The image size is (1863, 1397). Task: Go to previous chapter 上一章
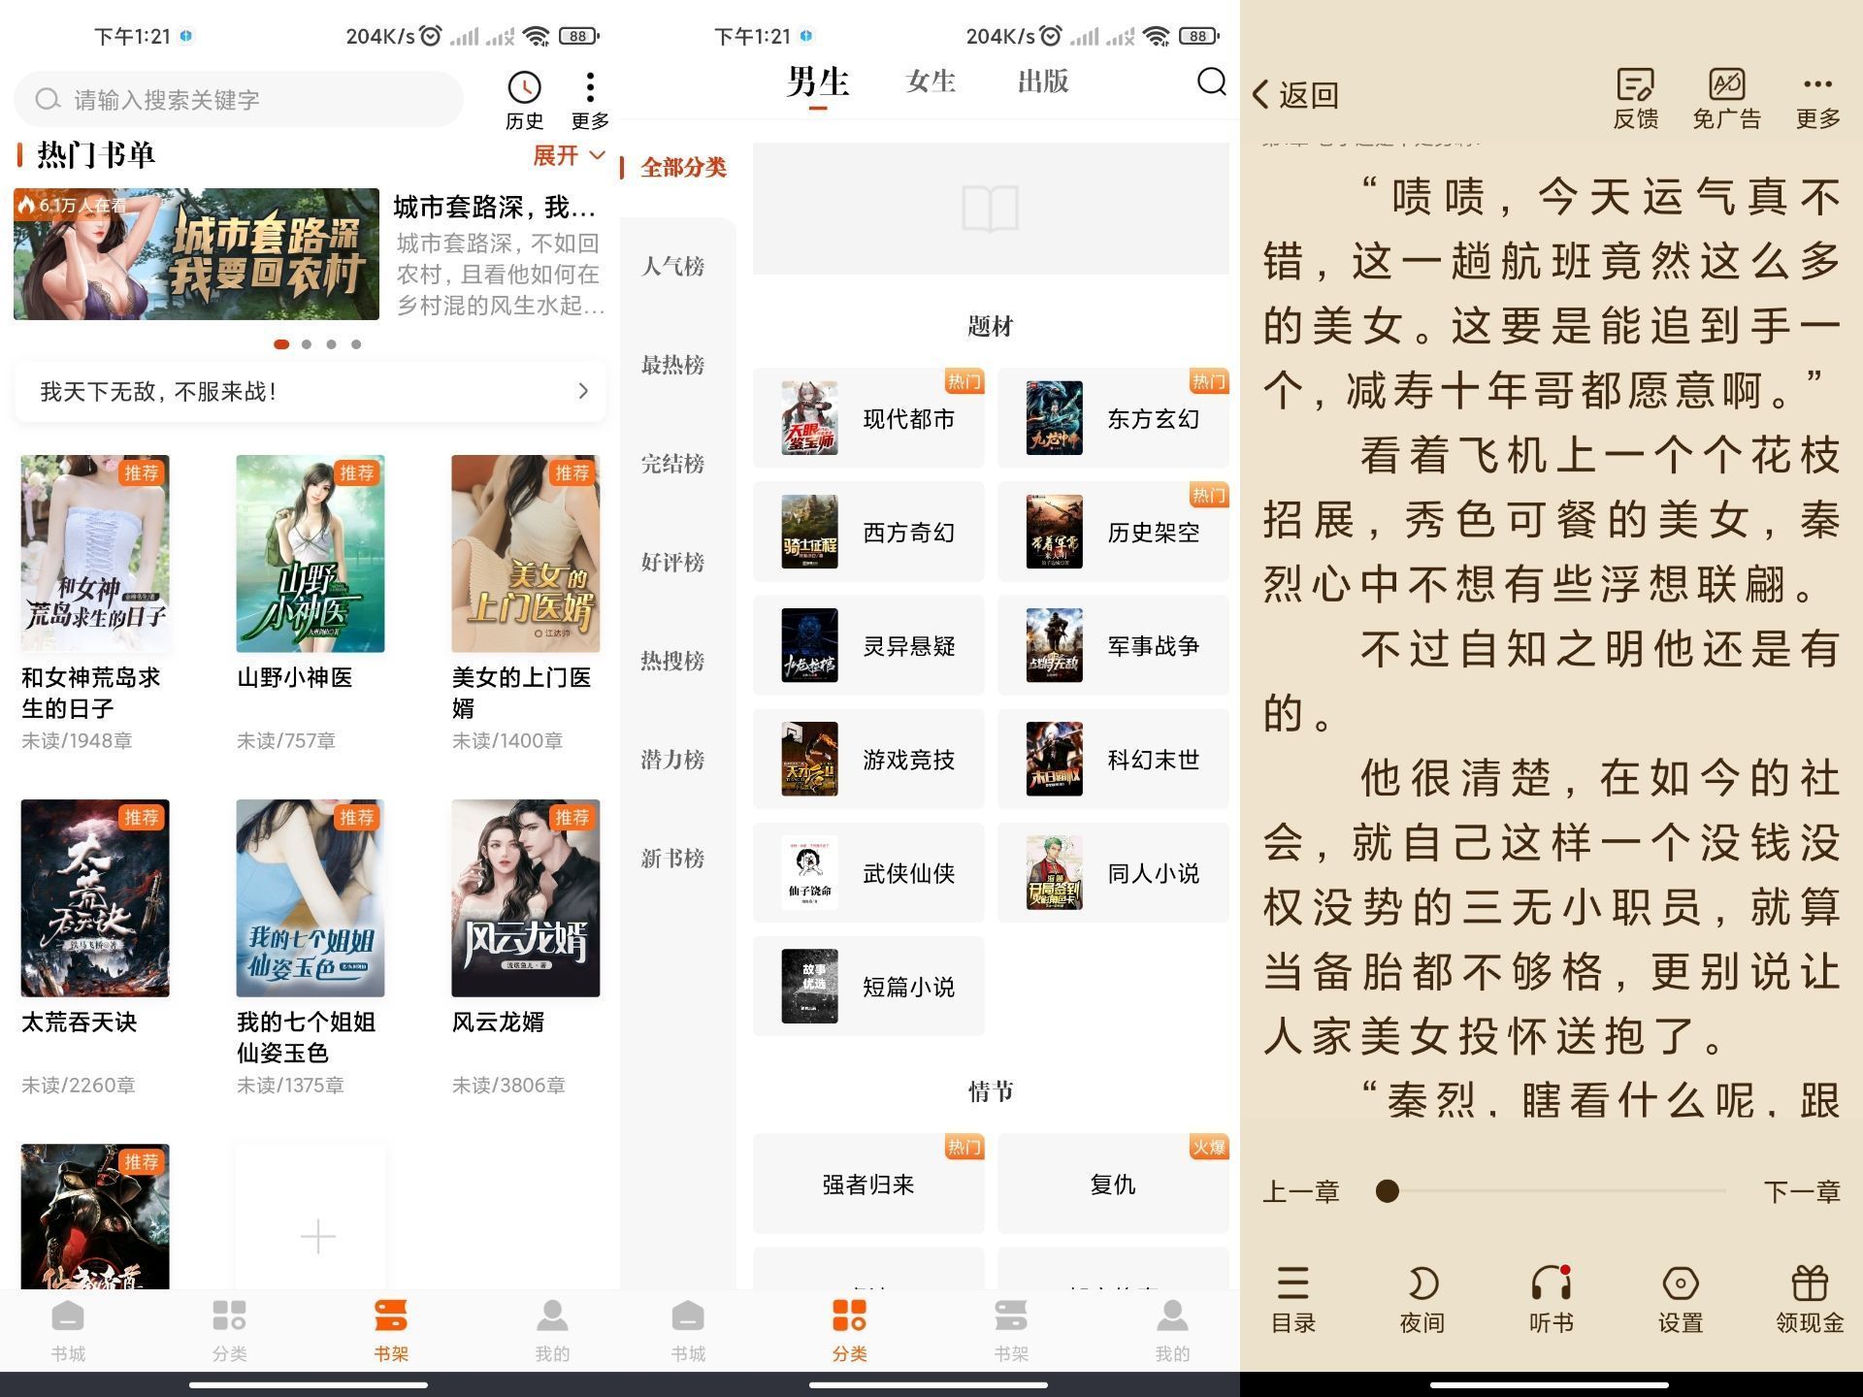pyautogui.click(x=1300, y=1191)
